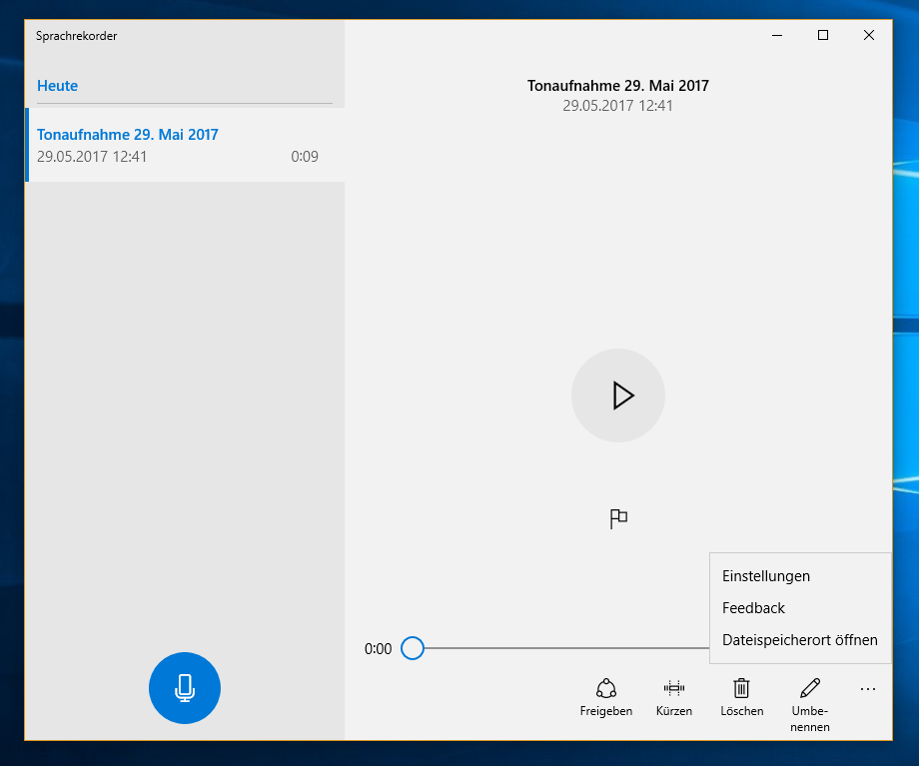Minimize the Sprachrekorder window
The image size is (919, 766).
[777, 35]
